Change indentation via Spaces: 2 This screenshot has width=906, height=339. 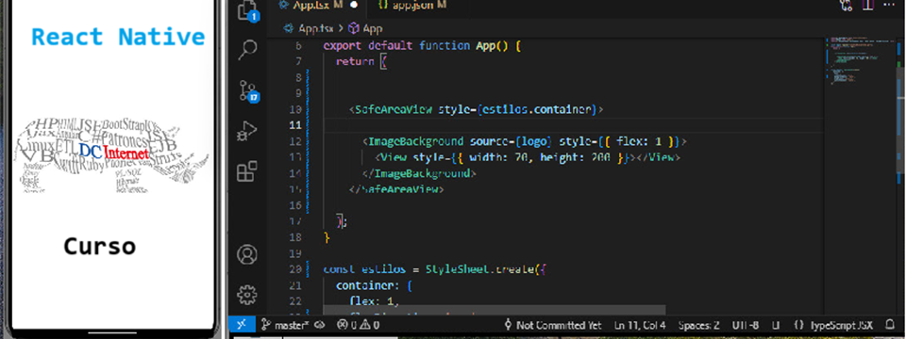click(698, 325)
